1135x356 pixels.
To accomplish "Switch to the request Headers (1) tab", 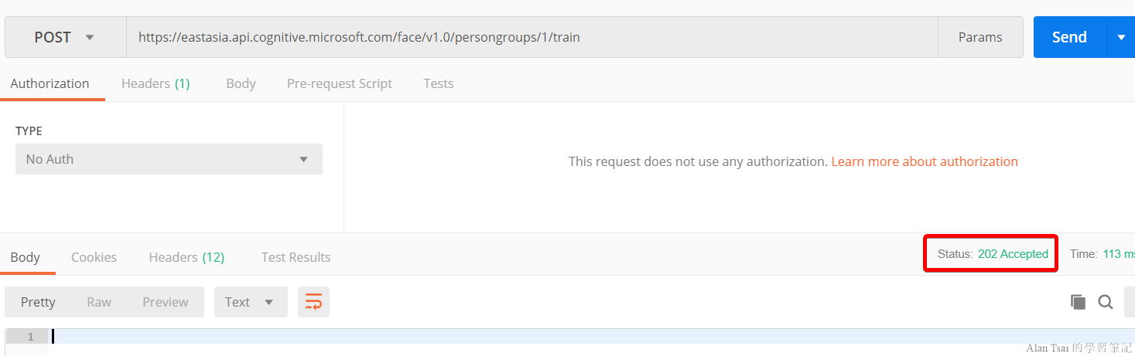I will 156,83.
